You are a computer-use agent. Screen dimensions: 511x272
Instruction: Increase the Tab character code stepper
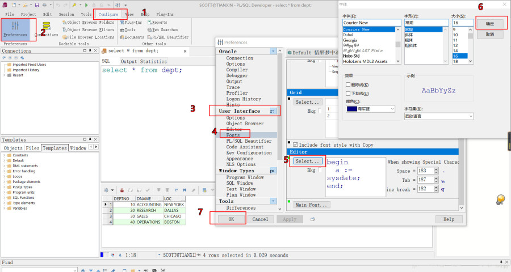[x=436, y=178]
